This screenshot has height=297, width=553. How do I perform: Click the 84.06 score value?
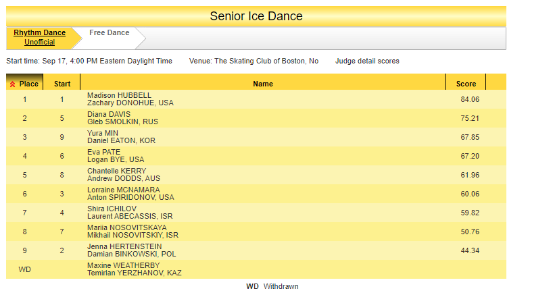pos(468,99)
